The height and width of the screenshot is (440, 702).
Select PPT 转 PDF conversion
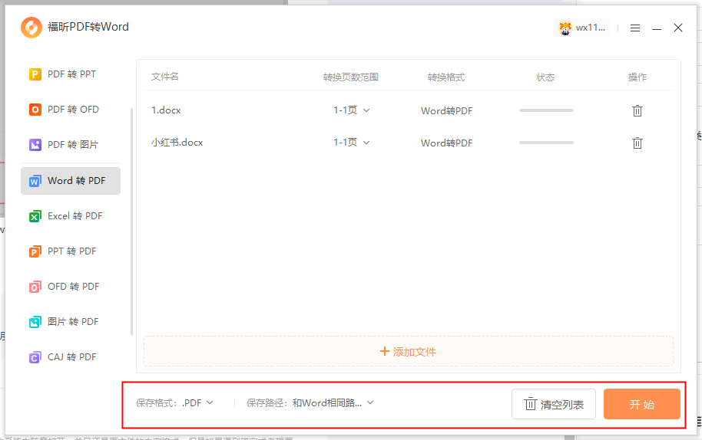[71, 251]
